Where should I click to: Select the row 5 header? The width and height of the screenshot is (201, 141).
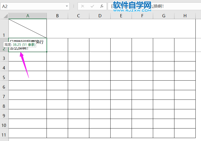[4, 77]
